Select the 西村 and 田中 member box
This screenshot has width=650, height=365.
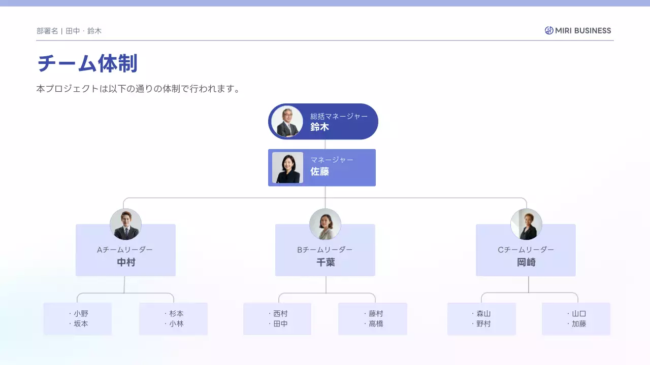point(277,319)
